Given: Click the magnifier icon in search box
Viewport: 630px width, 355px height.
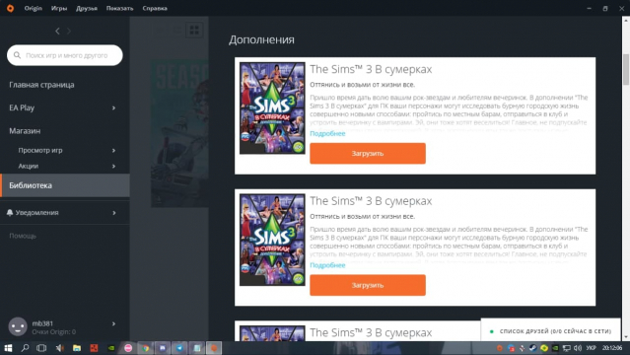Looking at the screenshot, I should [18, 55].
